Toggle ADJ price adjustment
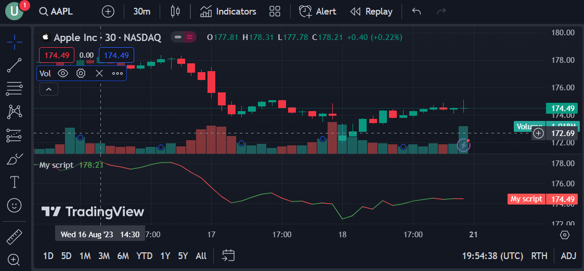 (569, 256)
